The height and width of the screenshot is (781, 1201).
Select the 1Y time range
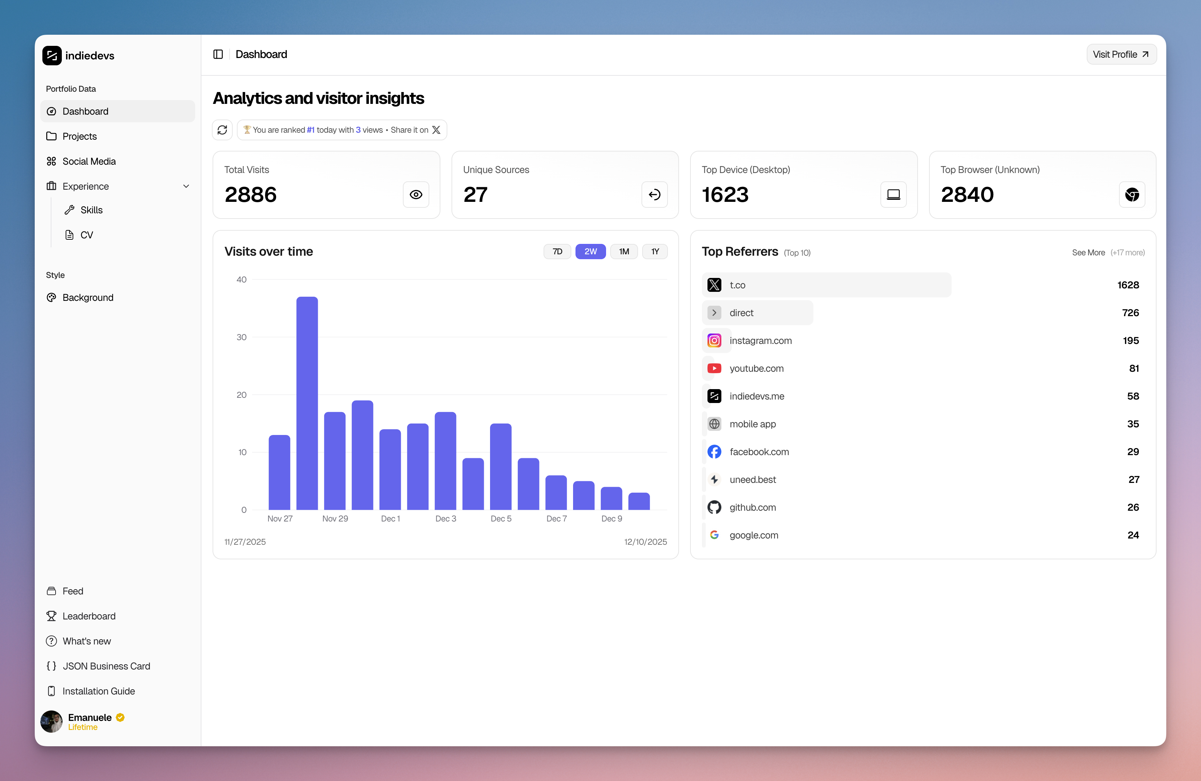[x=654, y=252]
